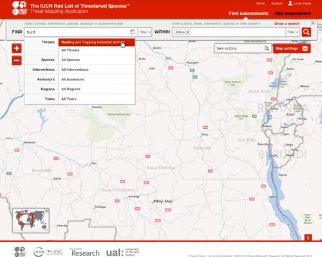Click the Threats category label
This screenshot has width=322, height=257.
tap(48, 43)
